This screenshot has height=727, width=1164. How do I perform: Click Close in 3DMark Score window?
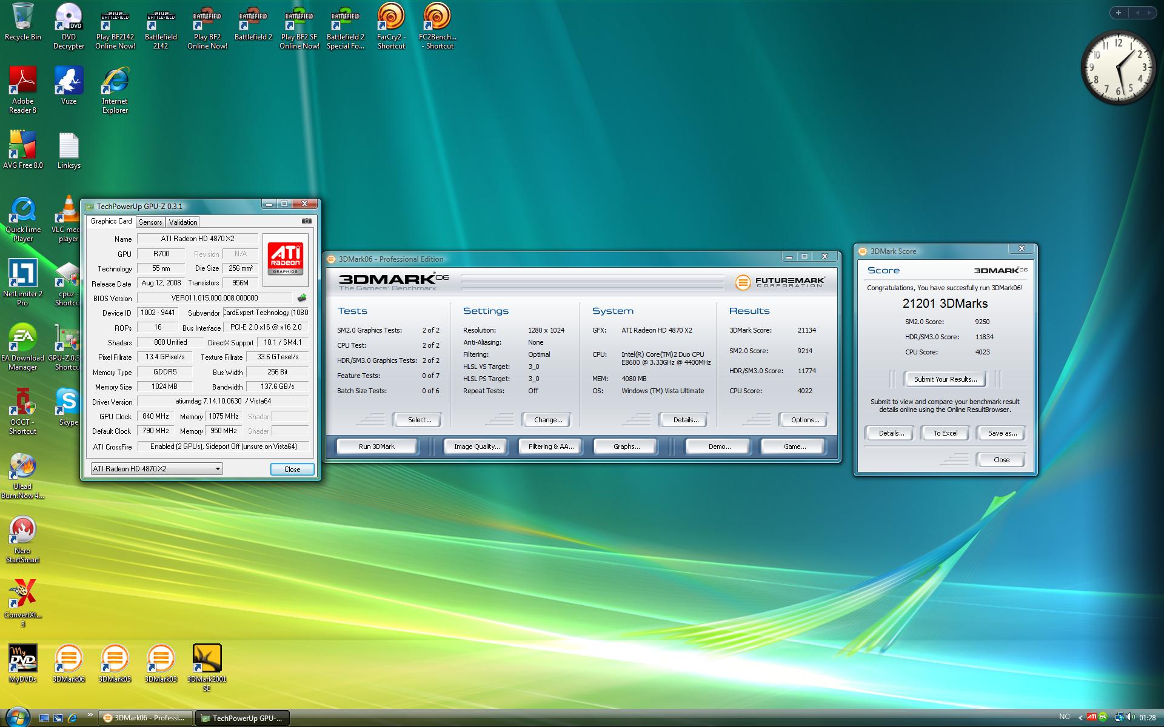[x=1001, y=460]
